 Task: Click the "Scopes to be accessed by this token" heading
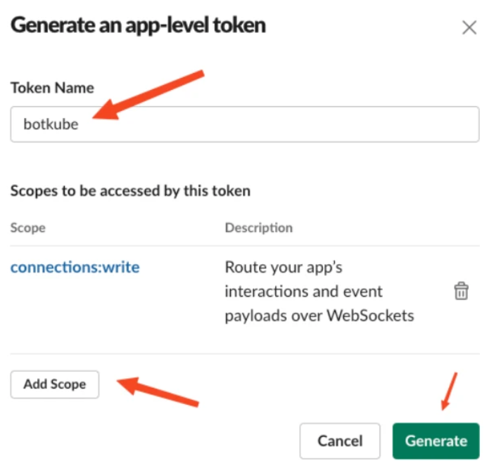click(x=130, y=190)
